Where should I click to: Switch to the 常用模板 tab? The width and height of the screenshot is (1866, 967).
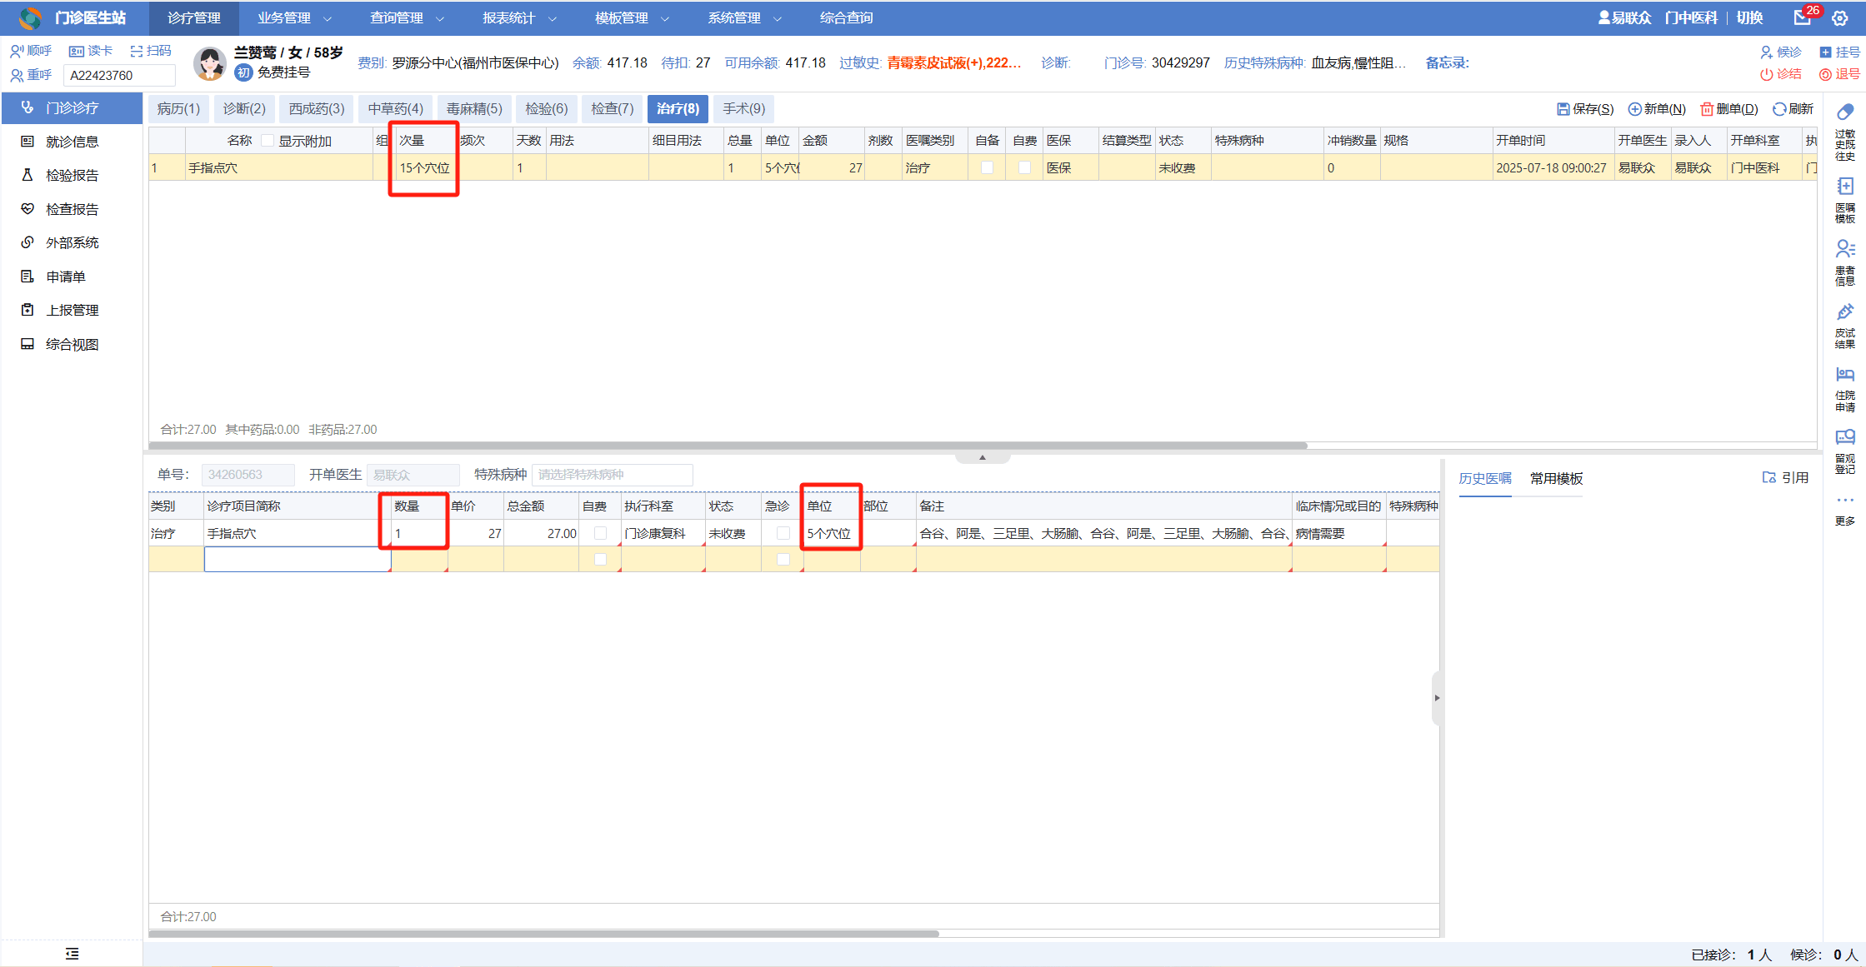pyautogui.click(x=1555, y=478)
